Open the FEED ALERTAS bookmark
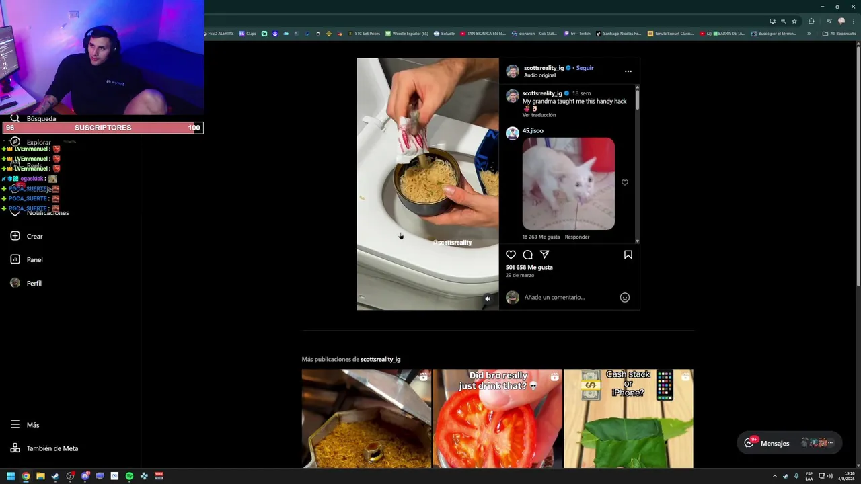Viewport: 861px width, 484px height. (x=219, y=33)
